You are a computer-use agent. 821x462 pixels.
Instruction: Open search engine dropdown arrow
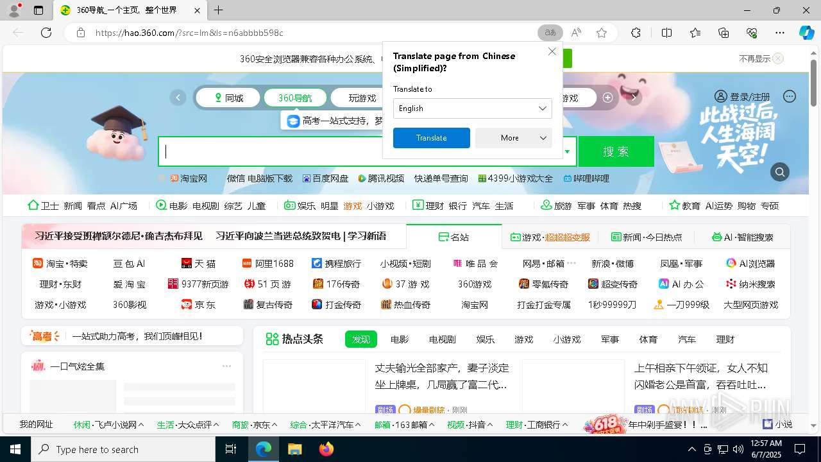[x=567, y=152]
